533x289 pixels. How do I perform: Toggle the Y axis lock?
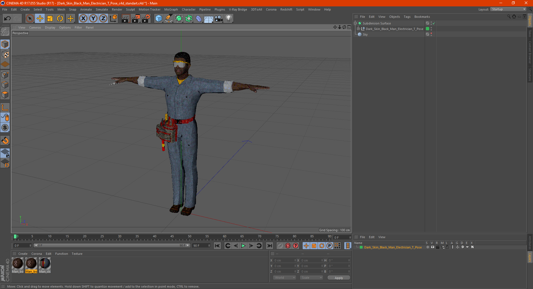(x=93, y=19)
